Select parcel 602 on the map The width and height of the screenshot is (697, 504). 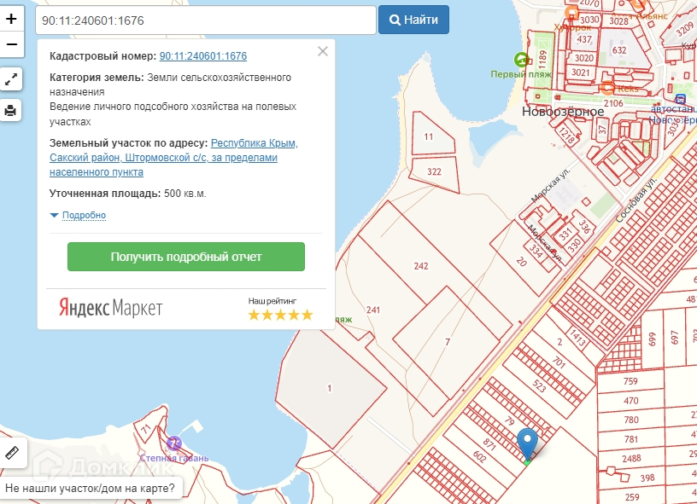(480, 457)
